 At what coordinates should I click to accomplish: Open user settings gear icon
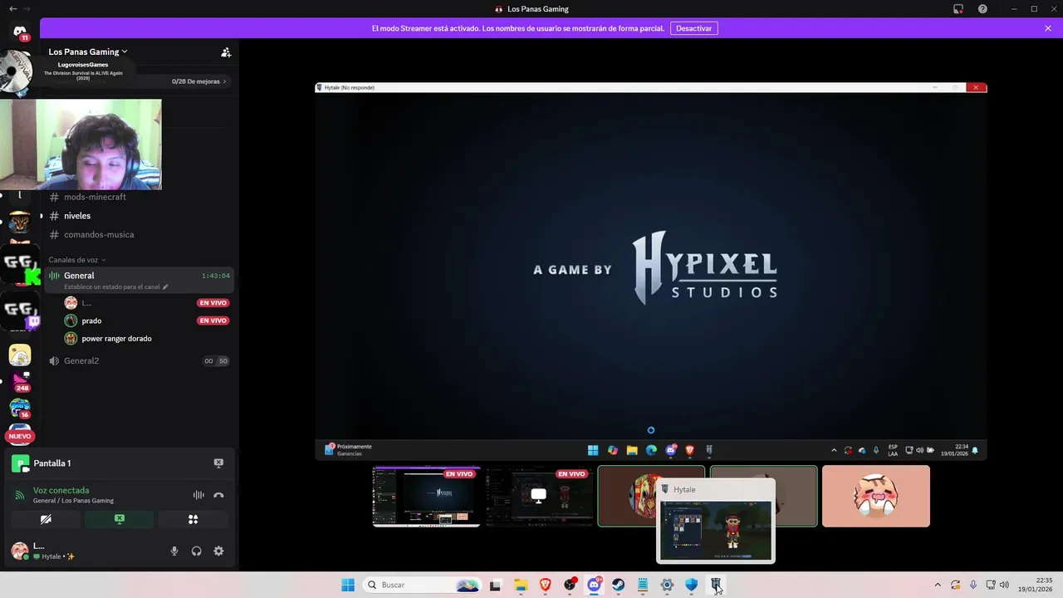[218, 551]
